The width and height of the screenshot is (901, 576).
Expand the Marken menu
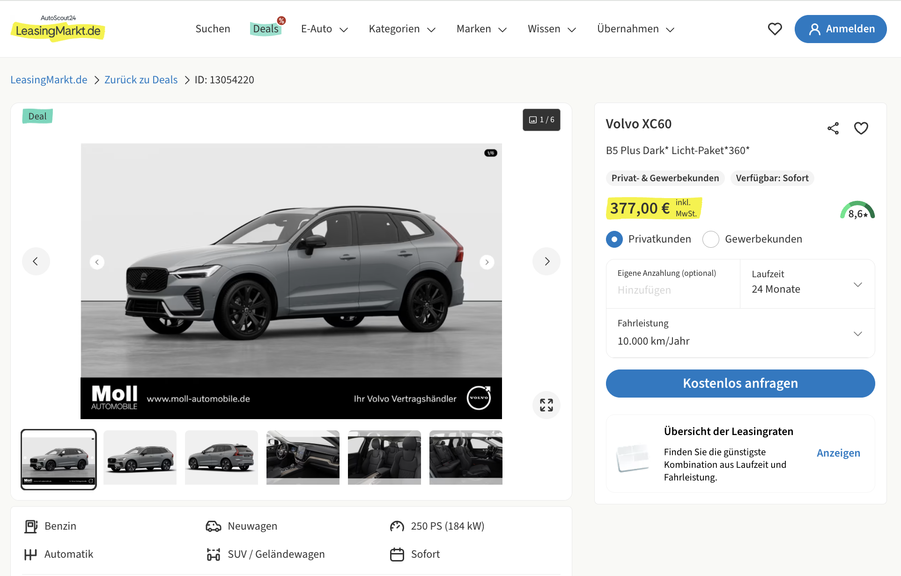pos(482,29)
